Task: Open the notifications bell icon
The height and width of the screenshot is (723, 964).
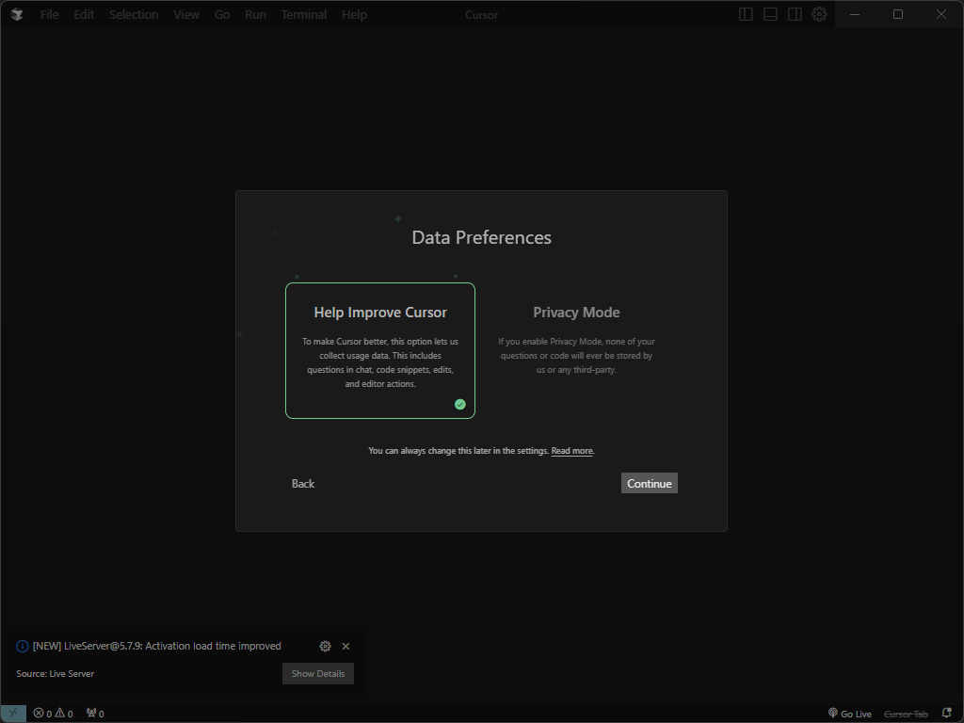Action: coord(947,714)
